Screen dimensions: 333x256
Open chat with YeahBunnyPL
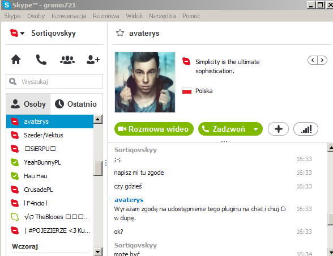pos(50,162)
